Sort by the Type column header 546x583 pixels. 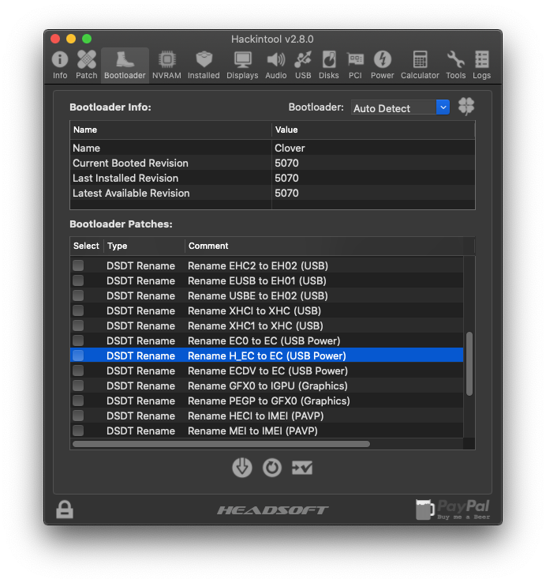pyautogui.click(x=144, y=246)
